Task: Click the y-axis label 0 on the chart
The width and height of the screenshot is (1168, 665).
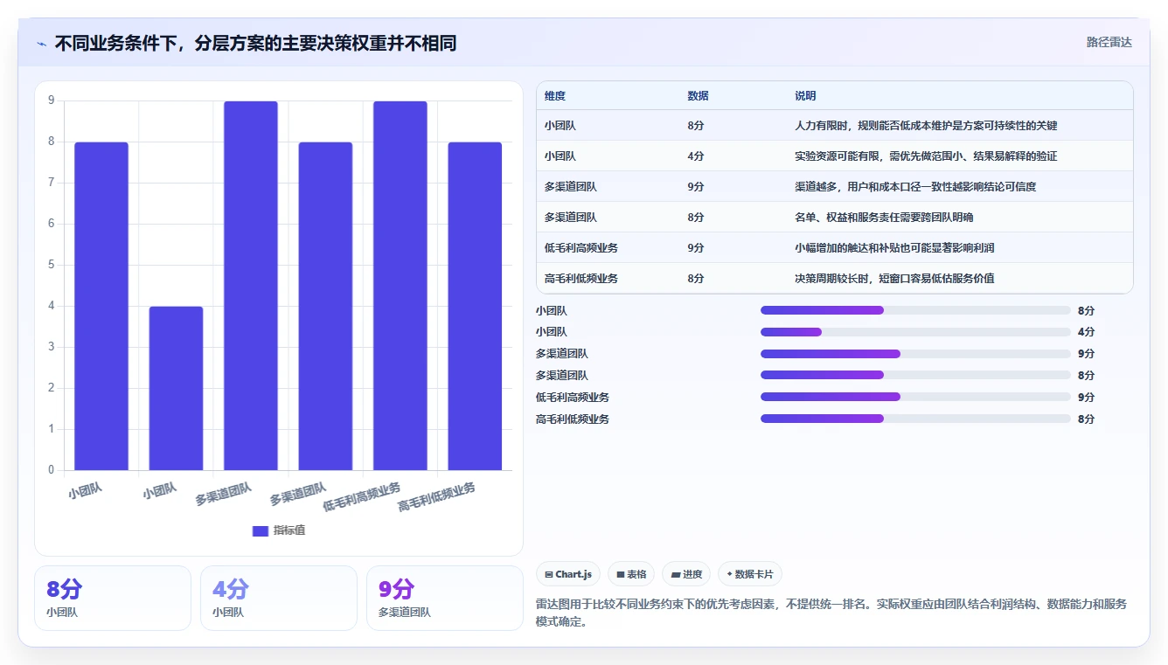Action: 51,470
